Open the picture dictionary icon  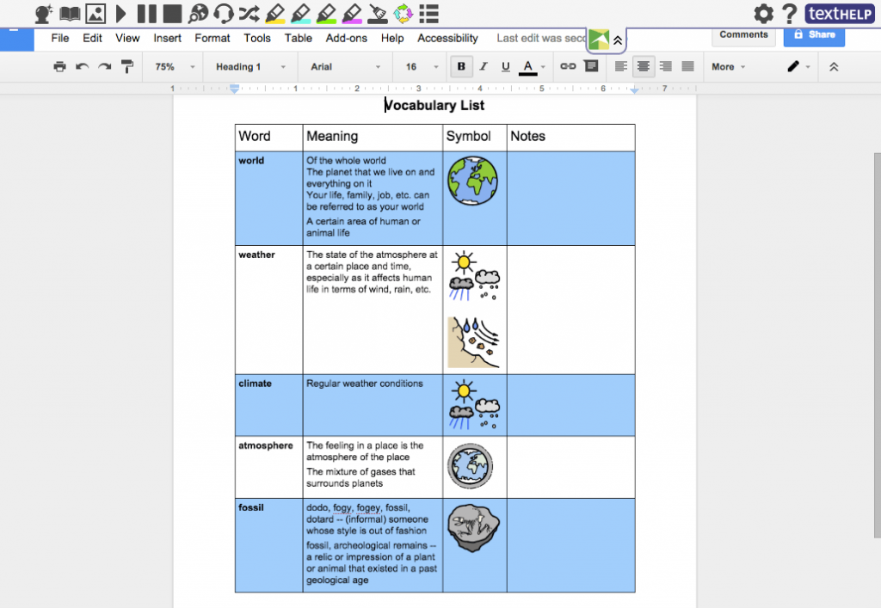[95, 14]
